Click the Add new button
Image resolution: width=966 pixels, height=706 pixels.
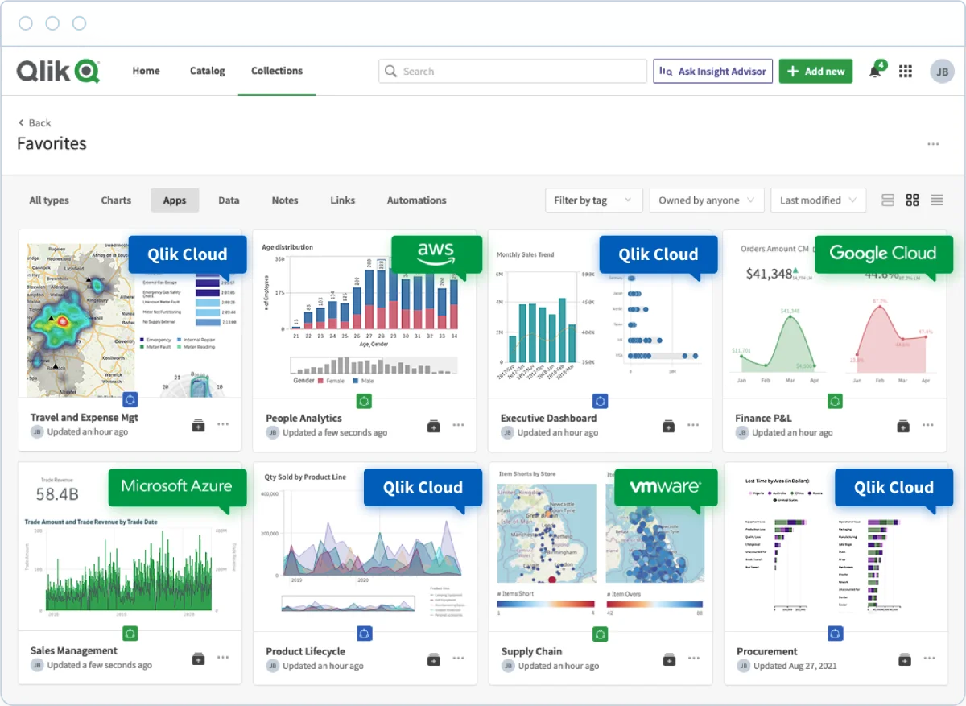[815, 71]
